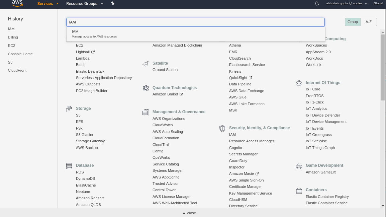Open the abhishek.gupta account dropdown
386x217 pixels.
[x=347, y=3]
